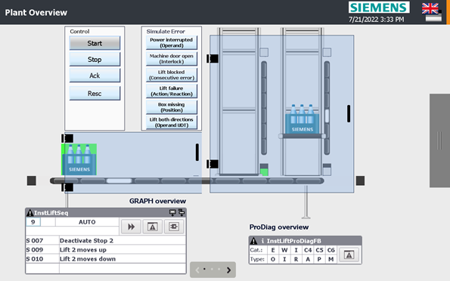
Task: Click the W category cell in ProDiag
Action: tap(284, 250)
